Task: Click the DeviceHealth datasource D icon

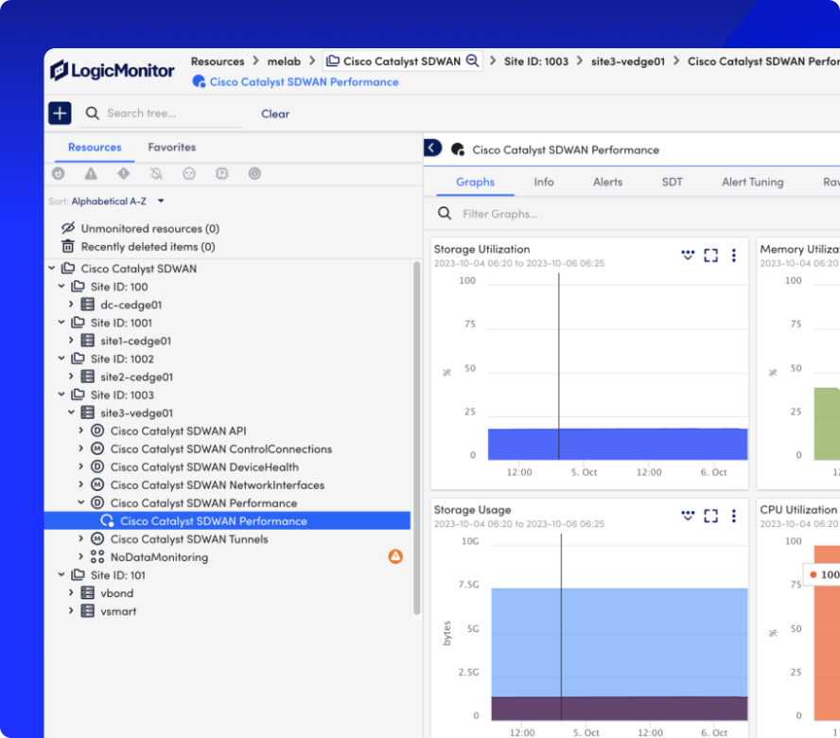Action: click(x=97, y=466)
